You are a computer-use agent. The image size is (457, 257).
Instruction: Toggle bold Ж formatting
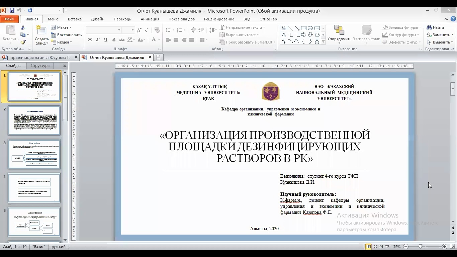pyautogui.click(x=90, y=40)
